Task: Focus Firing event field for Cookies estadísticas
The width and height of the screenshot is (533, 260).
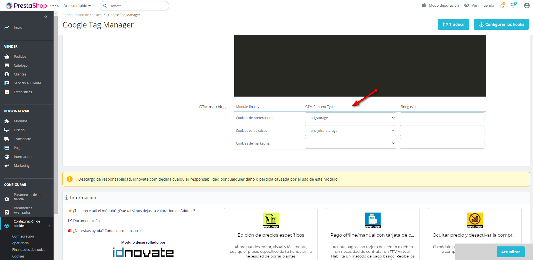Action: 442,131
